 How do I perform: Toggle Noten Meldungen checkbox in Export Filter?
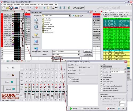point(101,67)
